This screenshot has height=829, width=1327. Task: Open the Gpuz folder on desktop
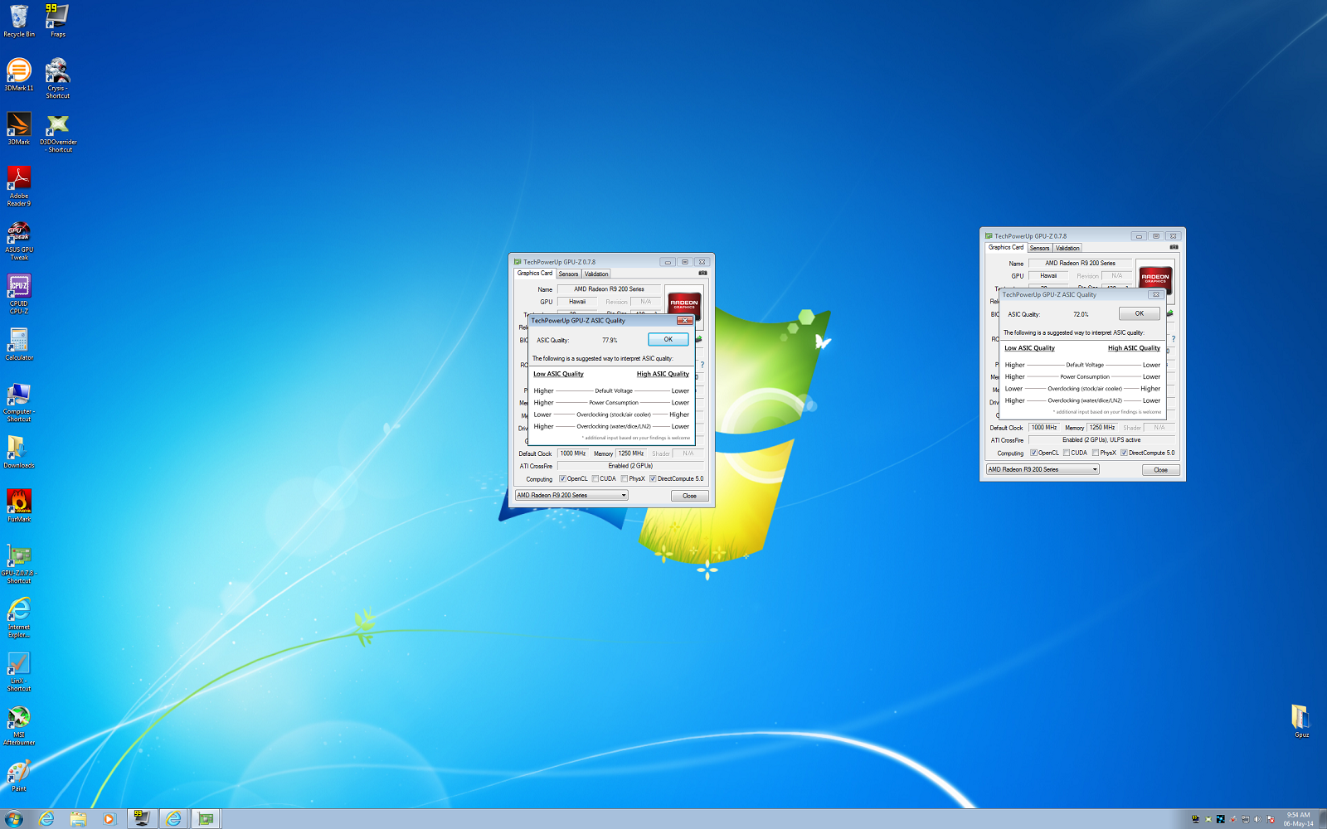(x=1301, y=720)
